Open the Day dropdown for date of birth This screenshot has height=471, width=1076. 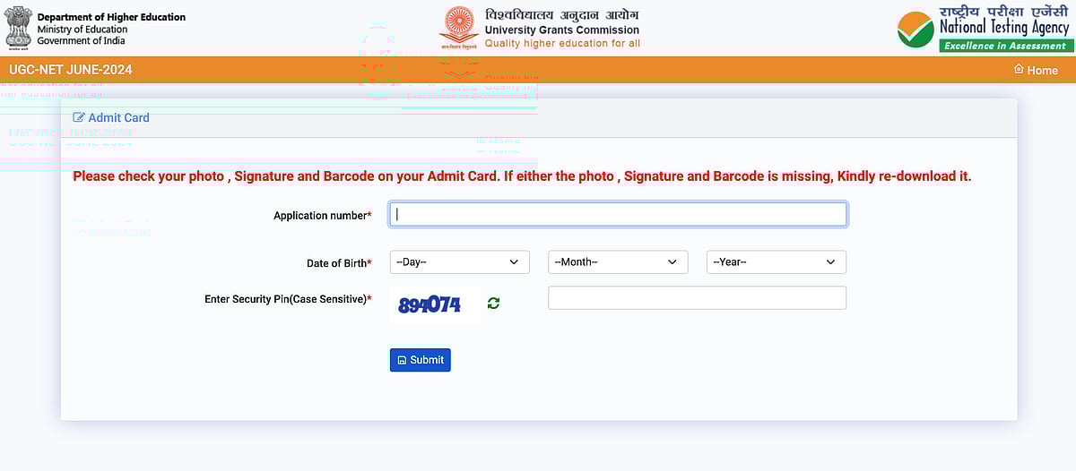point(459,262)
